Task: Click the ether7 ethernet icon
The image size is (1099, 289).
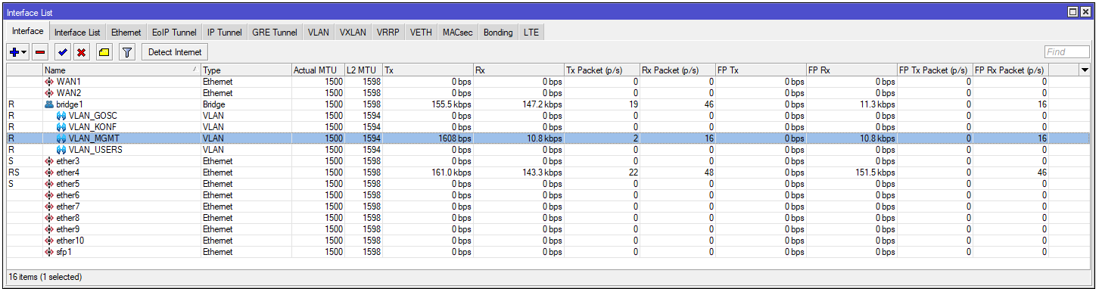Action: point(50,206)
